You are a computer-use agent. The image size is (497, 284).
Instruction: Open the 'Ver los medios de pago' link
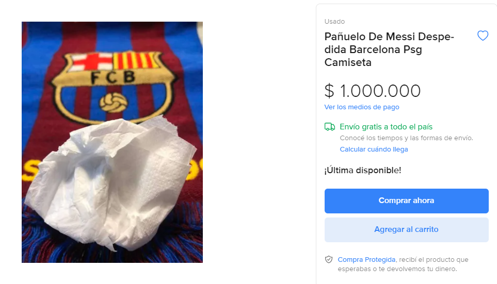(361, 107)
